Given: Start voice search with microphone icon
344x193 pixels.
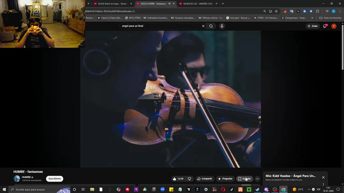Looking at the screenshot, I should click(x=222, y=26).
